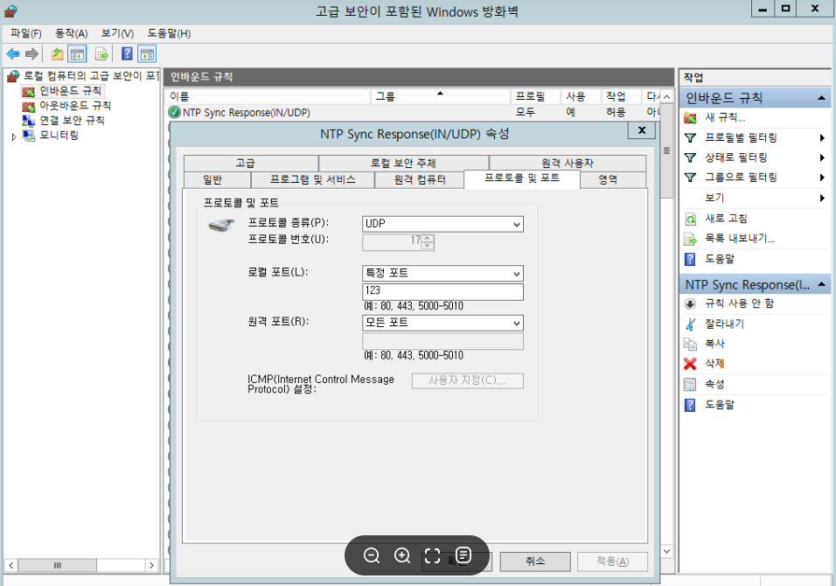Screen dimensions: 836x586
Task: Click the 목록 내보내기 export icon
Action: click(691, 239)
